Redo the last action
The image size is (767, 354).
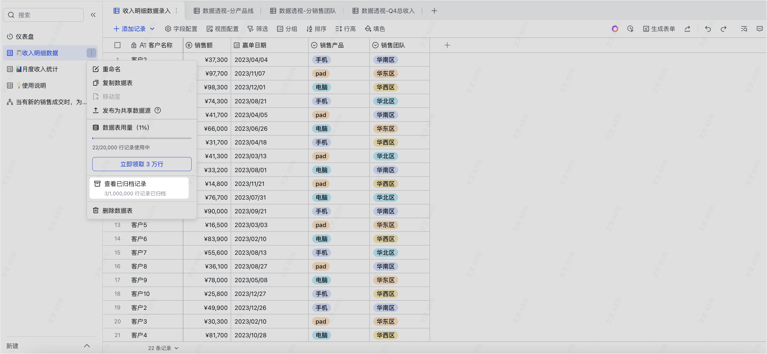(x=723, y=29)
